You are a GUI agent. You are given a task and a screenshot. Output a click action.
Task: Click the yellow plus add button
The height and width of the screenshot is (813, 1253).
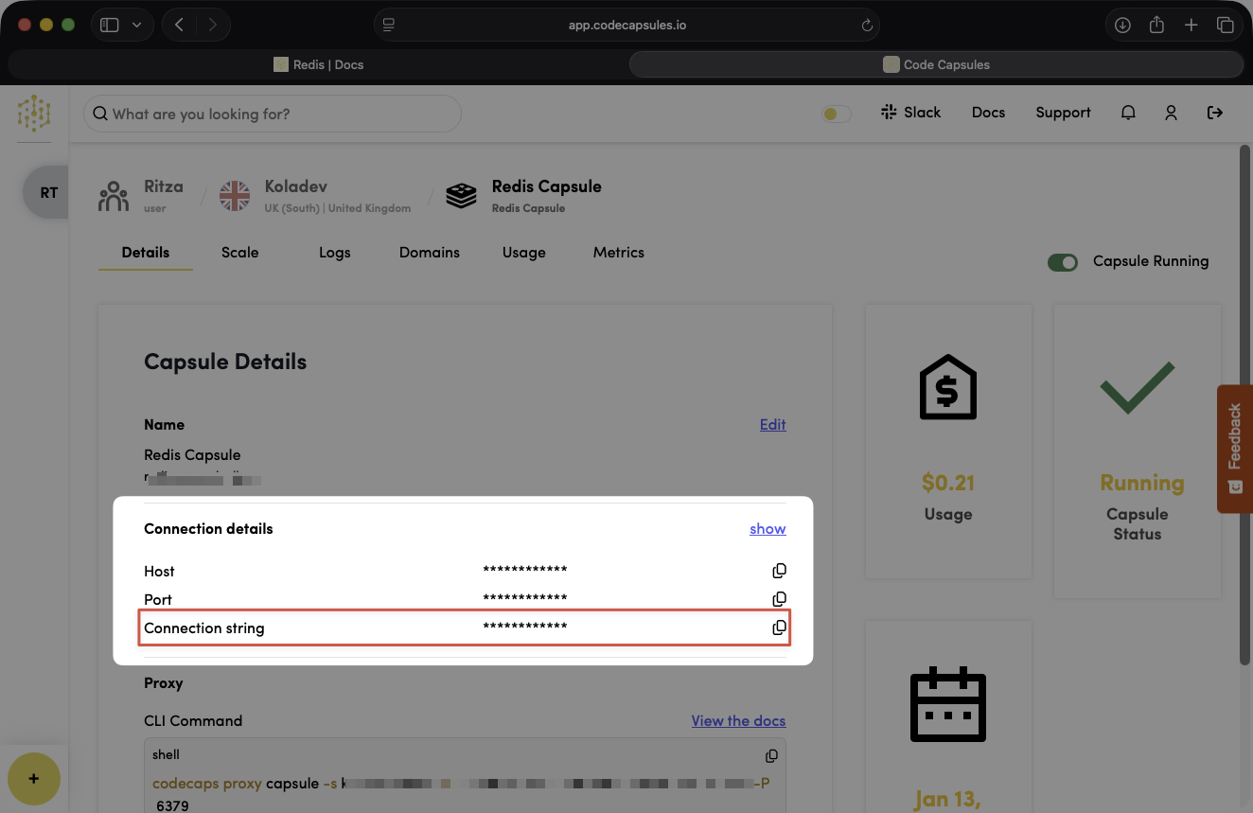pos(34,779)
